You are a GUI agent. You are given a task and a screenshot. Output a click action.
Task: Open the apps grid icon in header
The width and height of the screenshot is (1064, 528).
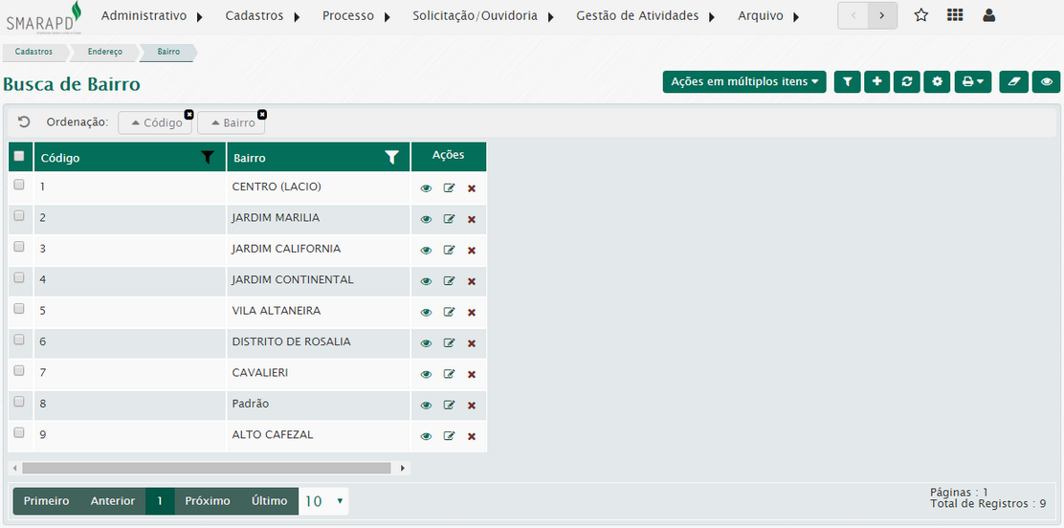955,15
